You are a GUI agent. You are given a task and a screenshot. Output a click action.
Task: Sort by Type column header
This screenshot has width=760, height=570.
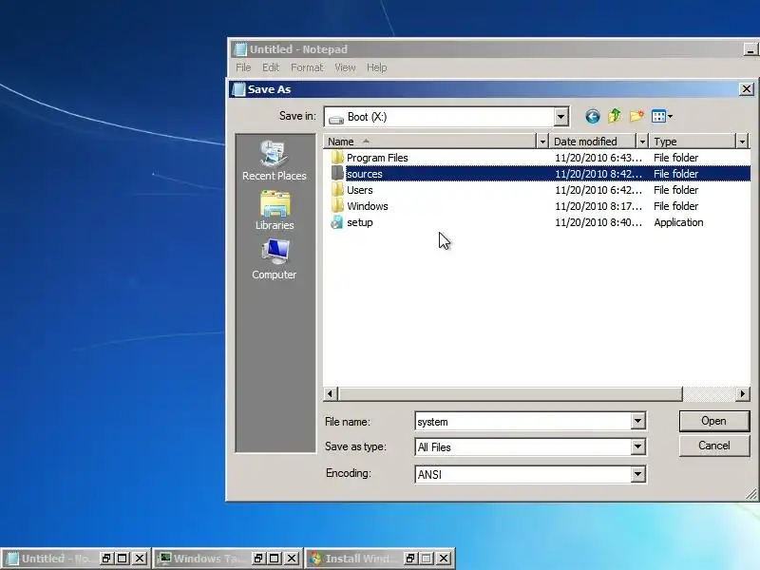click(693, 142)
